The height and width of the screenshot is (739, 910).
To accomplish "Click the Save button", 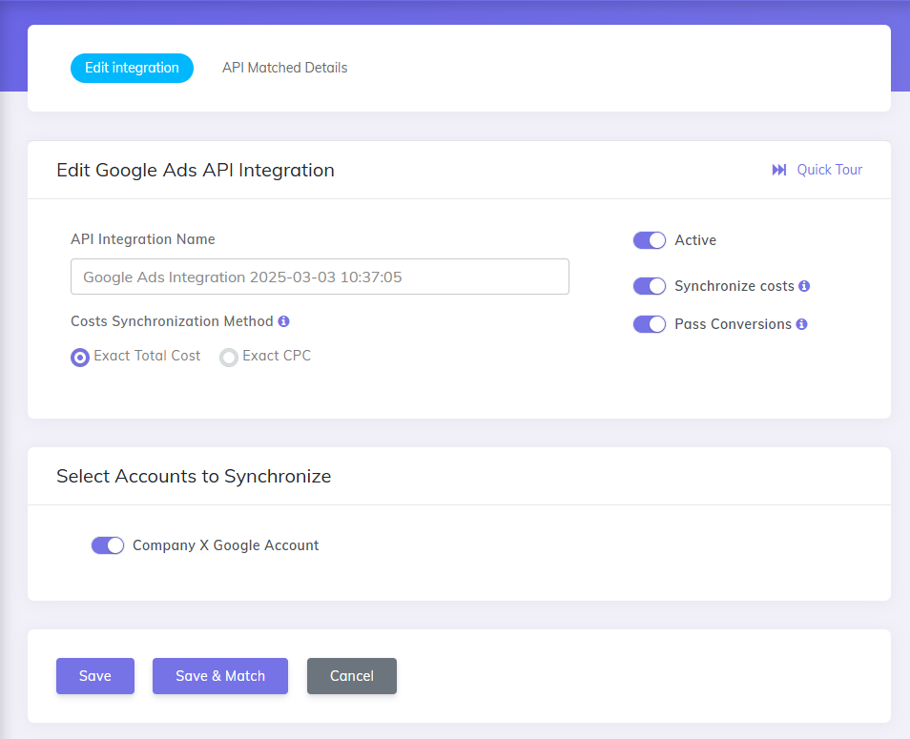I will click(95, 676).
